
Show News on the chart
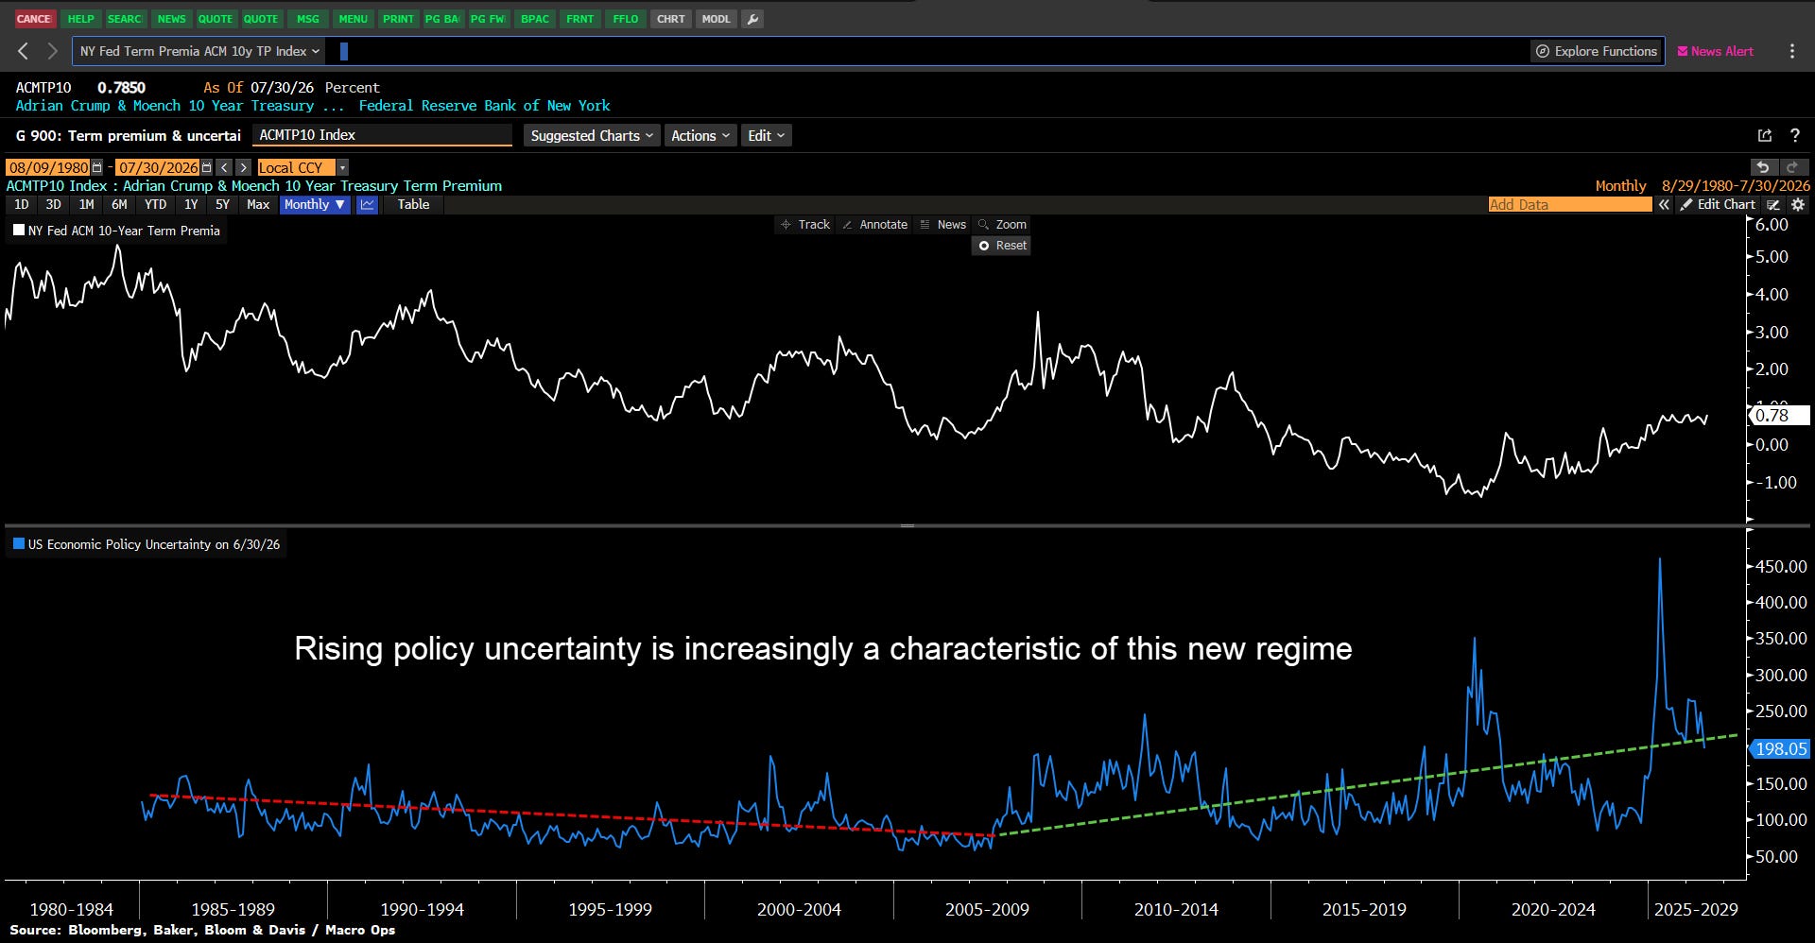(x=942, y=224)
